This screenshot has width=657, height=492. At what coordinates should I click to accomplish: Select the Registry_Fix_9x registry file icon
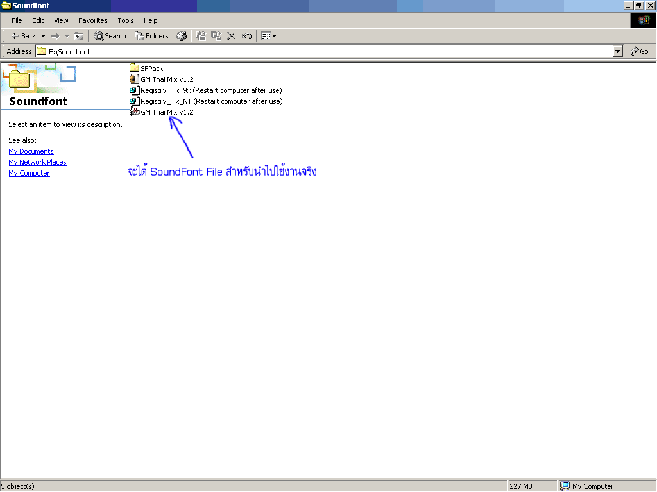tap(134, 90)
